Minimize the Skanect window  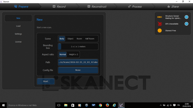coord(177,1)
